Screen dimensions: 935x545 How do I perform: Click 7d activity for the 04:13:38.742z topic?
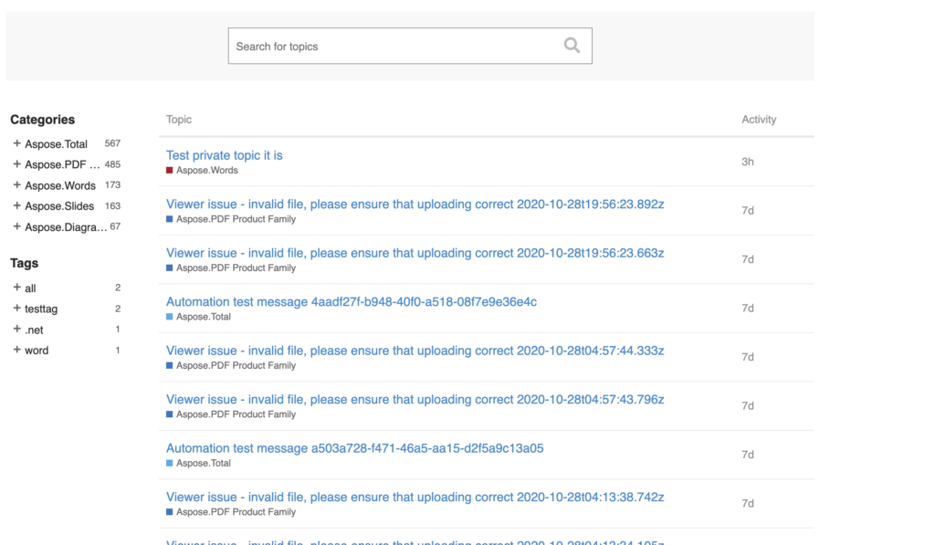(x=748, y=504)
